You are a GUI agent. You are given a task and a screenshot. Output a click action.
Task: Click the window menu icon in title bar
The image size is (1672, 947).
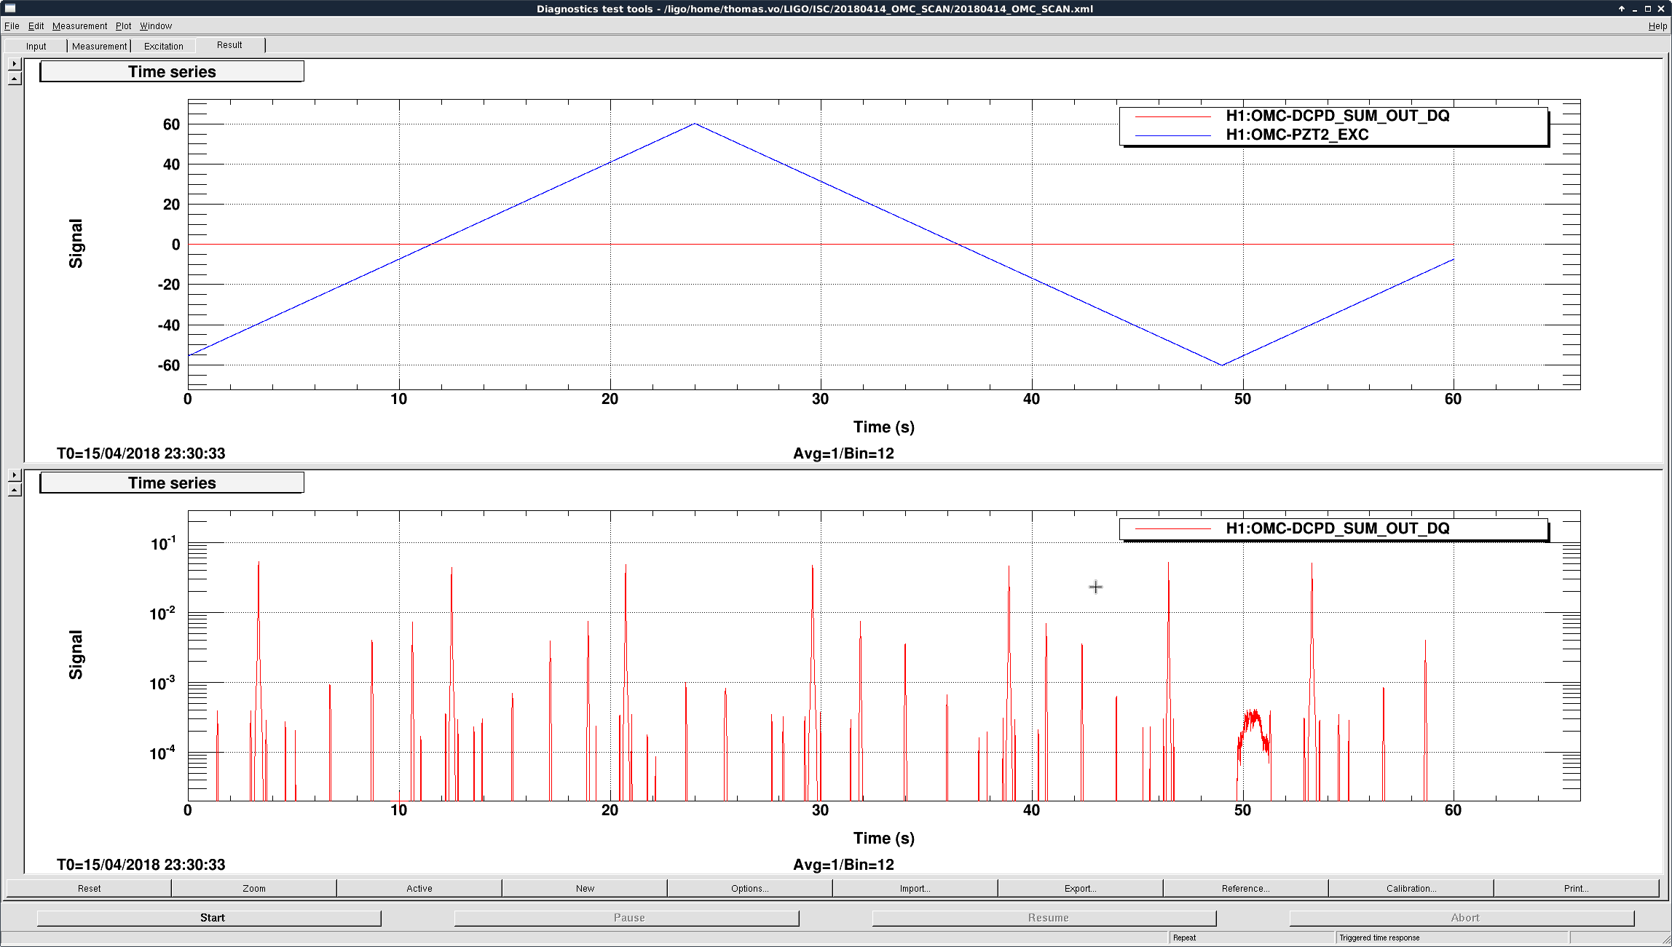tap(10, 8)
